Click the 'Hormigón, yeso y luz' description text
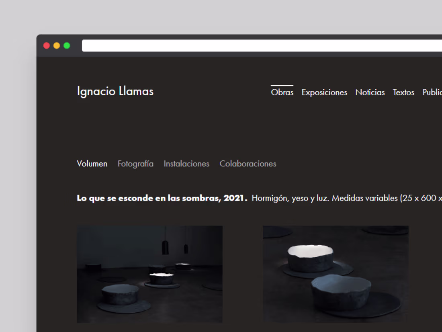 click(290, 198)
